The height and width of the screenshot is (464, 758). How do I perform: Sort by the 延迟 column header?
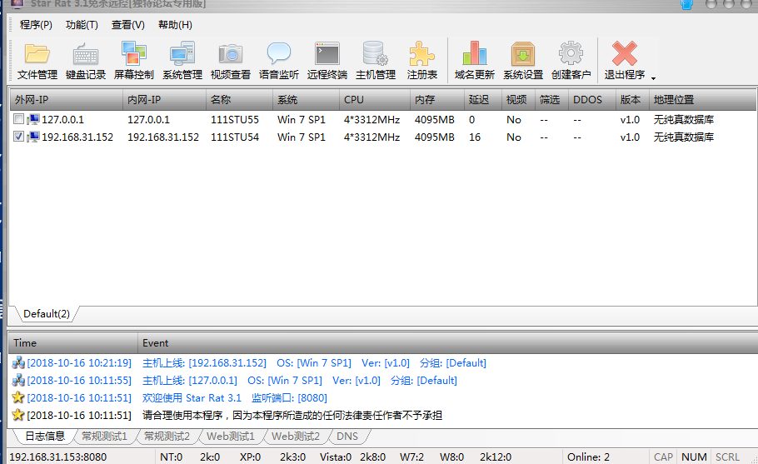(x=483, y=100)
